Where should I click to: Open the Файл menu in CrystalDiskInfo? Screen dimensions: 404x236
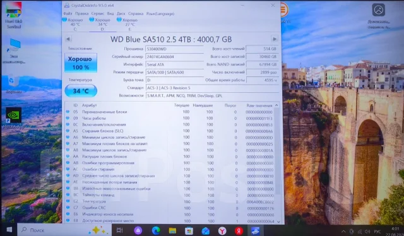coord(68,14)
